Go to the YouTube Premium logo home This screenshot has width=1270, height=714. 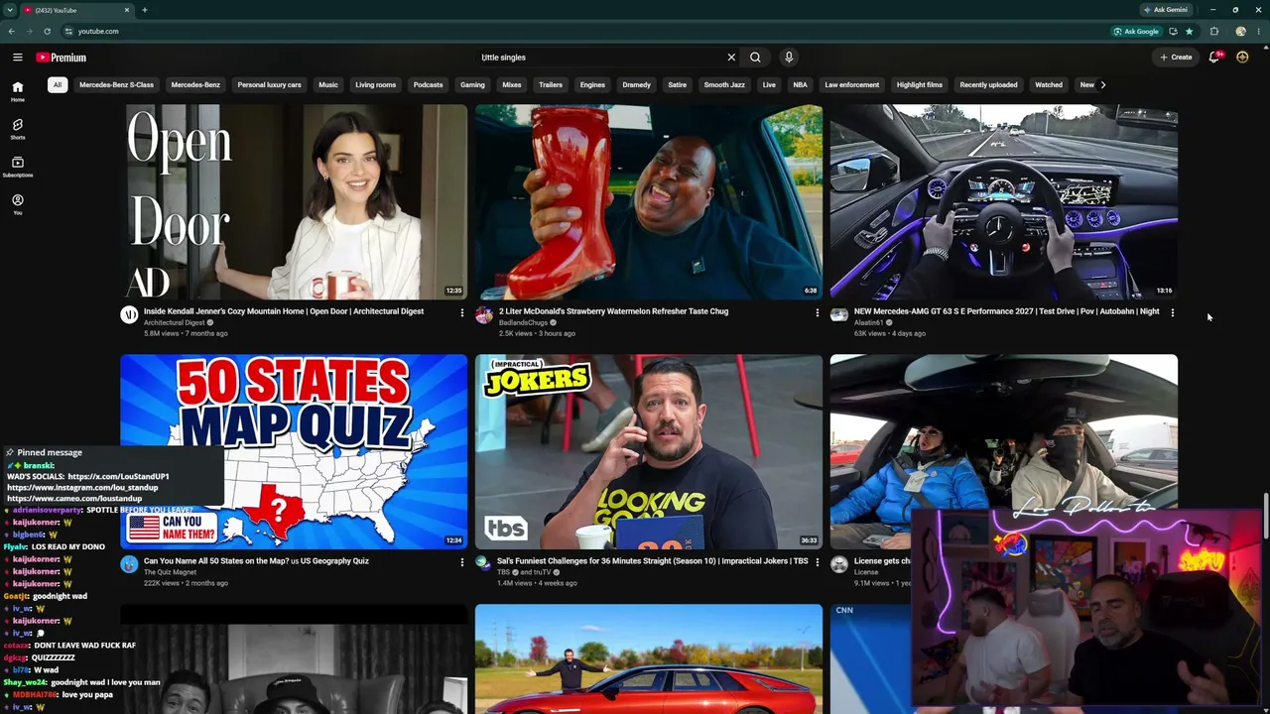[x=62, y=58]
